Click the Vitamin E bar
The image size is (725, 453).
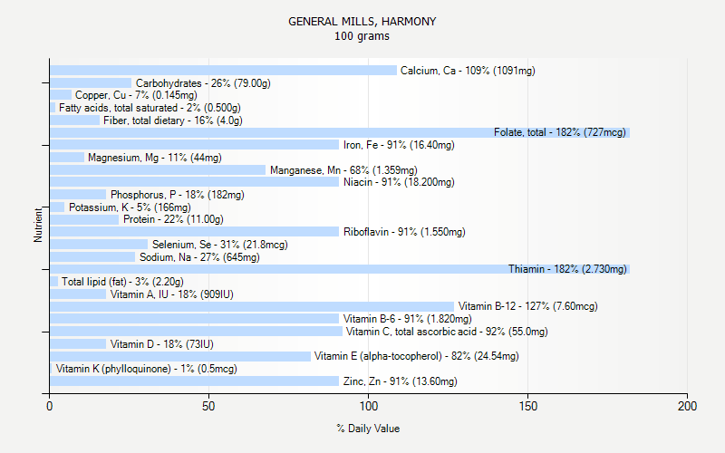(x=180, y=356)
